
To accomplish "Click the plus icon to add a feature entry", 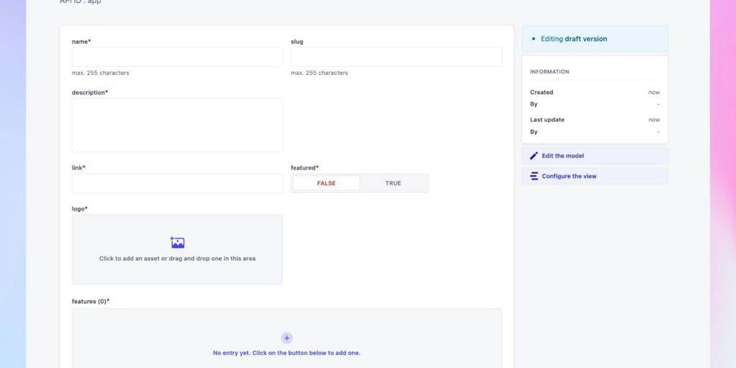I will click(287, 338).
